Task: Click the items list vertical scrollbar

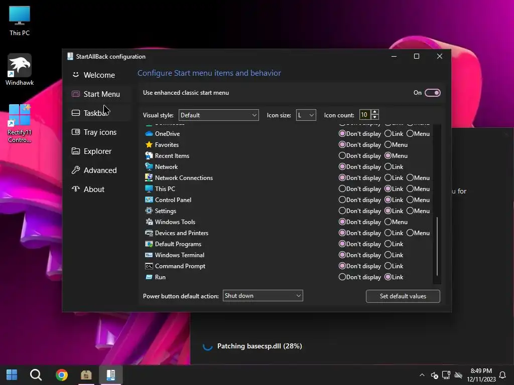Action: (437, 246)
